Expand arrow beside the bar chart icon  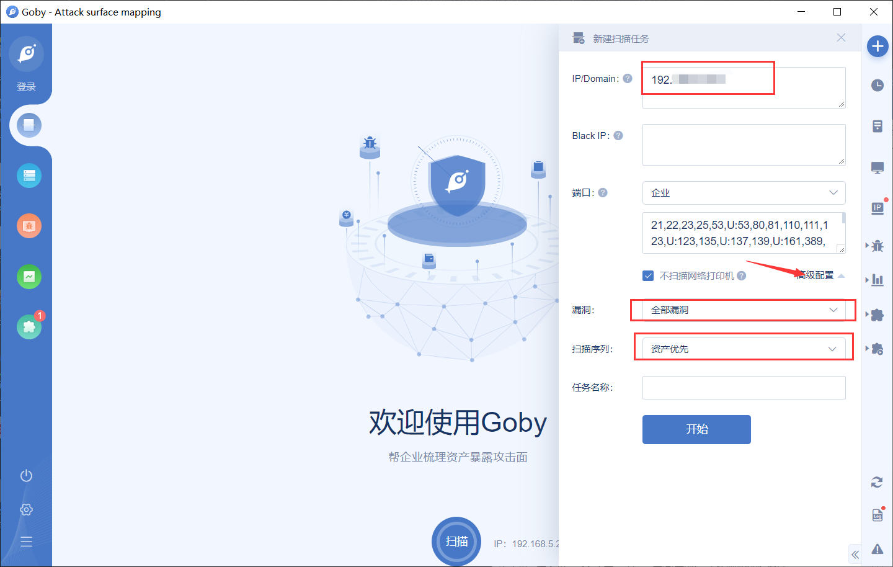(867, 280)
